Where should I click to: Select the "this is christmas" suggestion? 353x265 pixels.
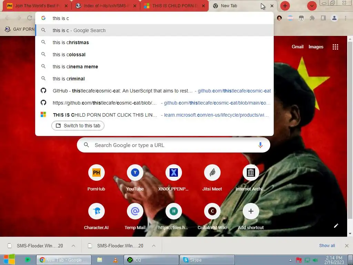click(154, 42)
